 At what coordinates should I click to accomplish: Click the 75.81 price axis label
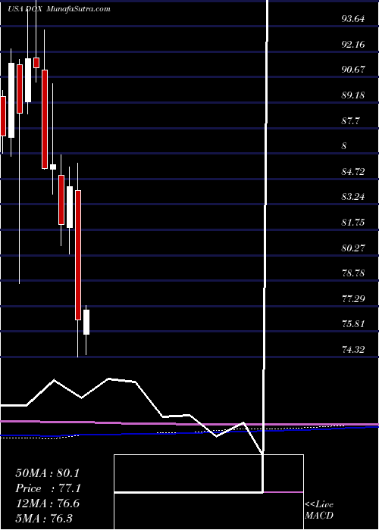click(x=353, y=324)
